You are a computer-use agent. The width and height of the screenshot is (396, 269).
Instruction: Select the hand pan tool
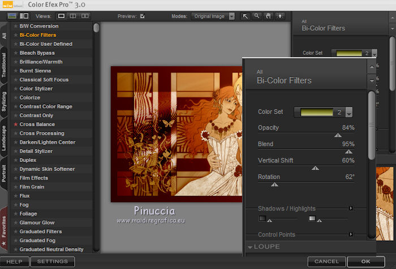(x=268, y=16)
